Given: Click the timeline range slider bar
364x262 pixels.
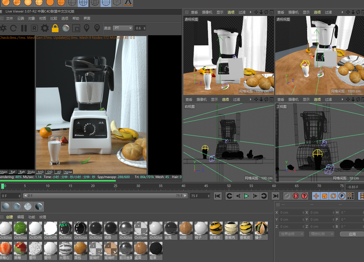Looking at the screenshot, I should [x=106, y=196].
